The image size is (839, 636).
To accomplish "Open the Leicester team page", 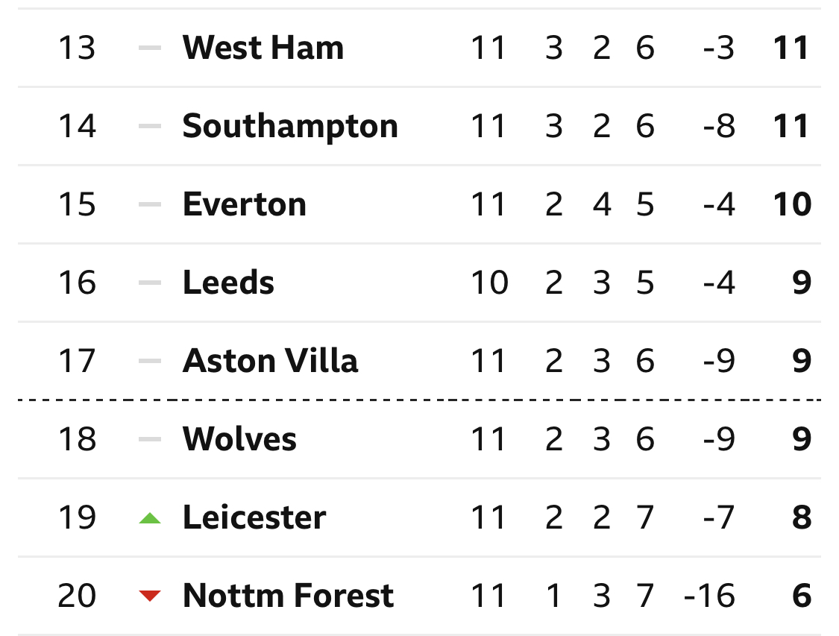I will coord(254,517).
